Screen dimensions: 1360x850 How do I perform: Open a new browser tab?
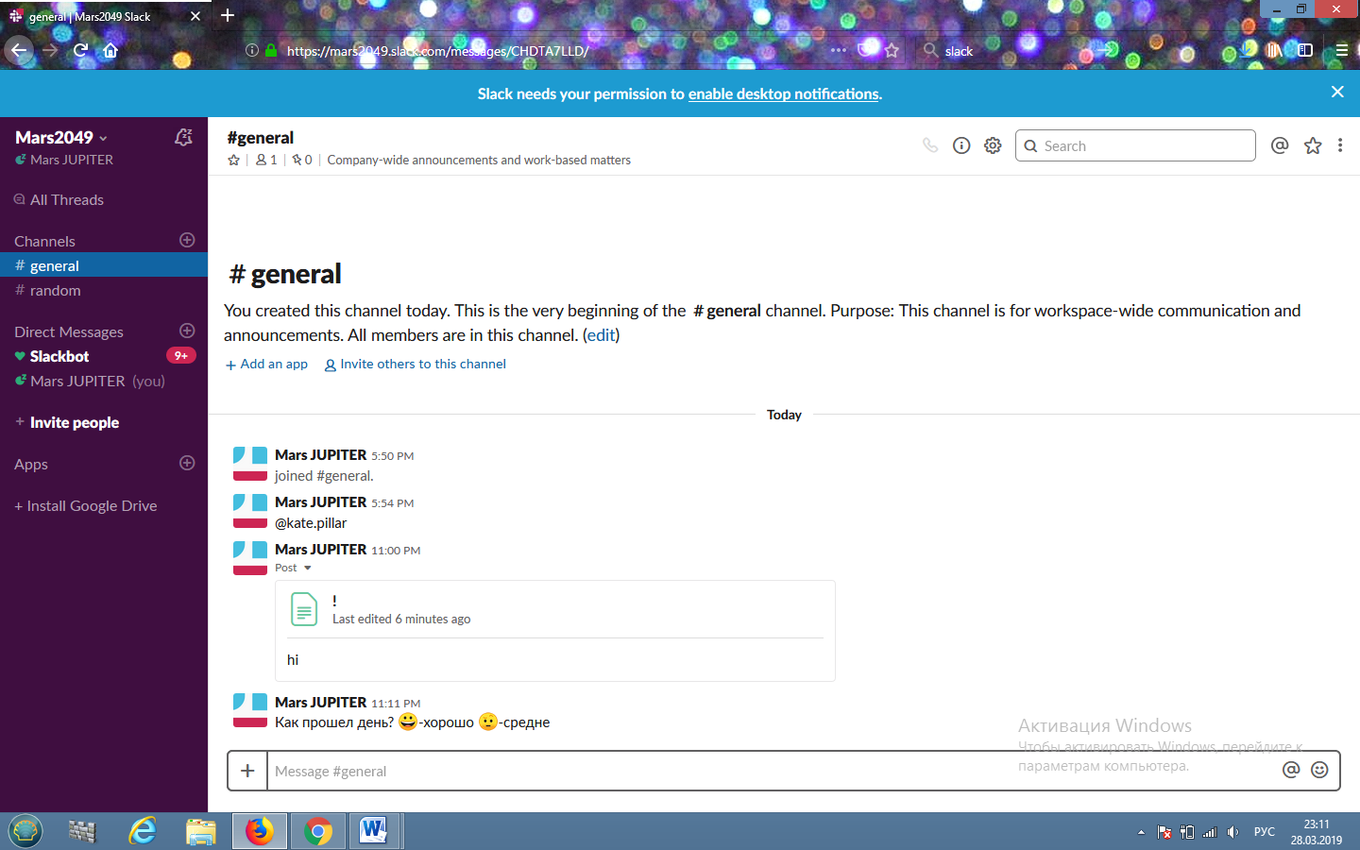point(228,15)
